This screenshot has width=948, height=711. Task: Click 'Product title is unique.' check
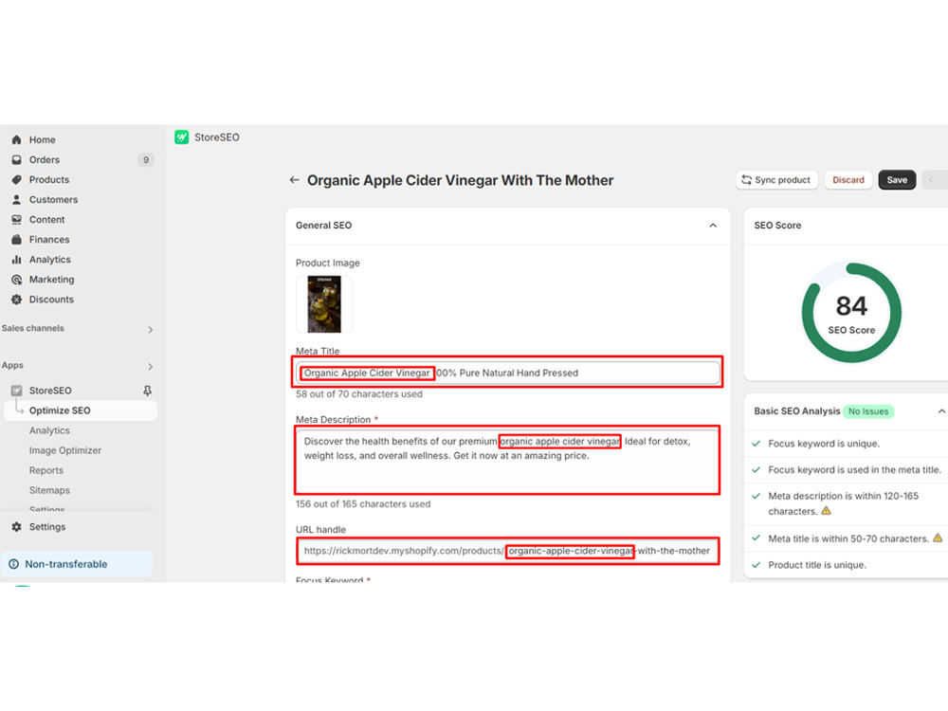click(x=817, y=565)
